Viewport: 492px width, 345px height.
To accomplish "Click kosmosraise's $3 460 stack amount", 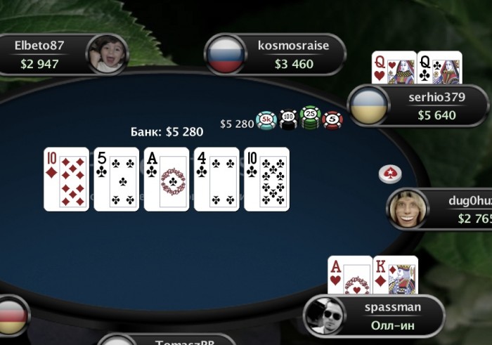I will point(294,64).
